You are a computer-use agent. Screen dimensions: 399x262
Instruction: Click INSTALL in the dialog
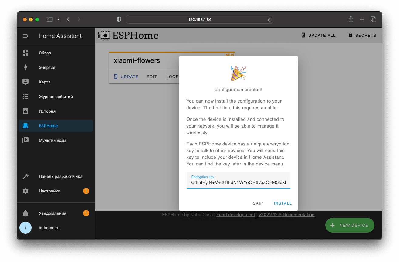tap(283, 203)
